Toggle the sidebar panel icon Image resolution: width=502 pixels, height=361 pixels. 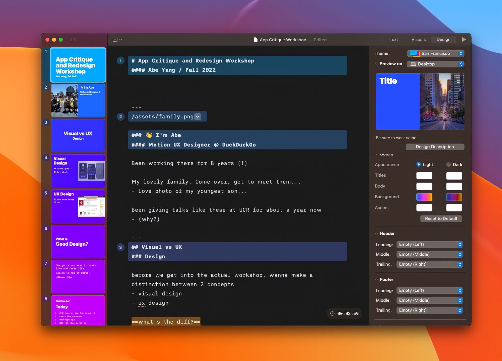point(72,40)
